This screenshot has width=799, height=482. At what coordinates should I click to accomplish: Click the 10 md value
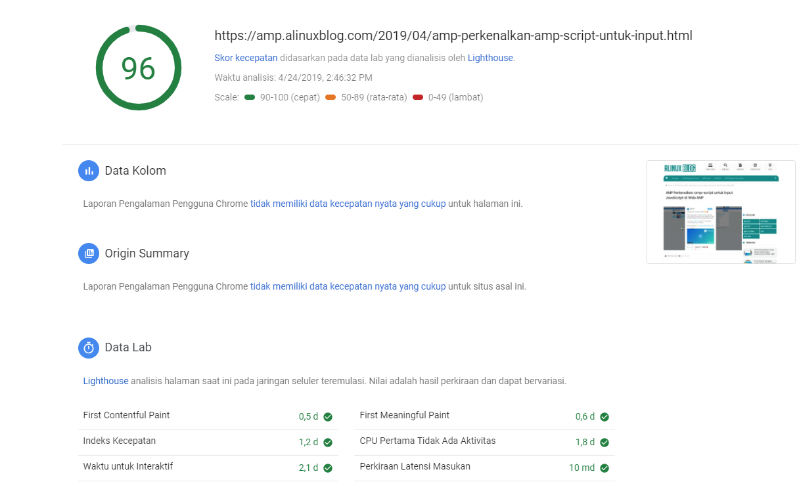coord(582,468)
